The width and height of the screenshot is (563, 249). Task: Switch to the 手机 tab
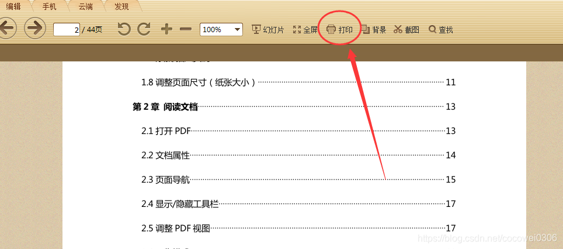point(50,6)
